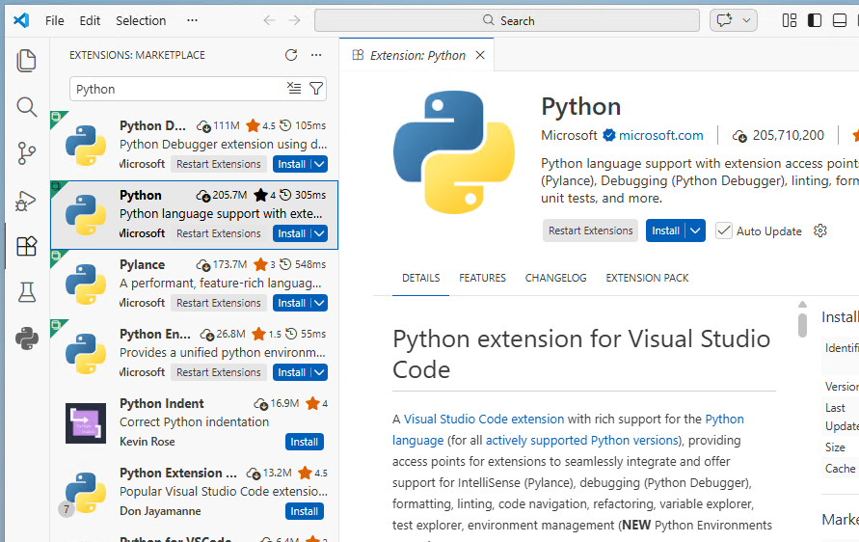Refresh the extensions marketplace list

tap(291, 55)
